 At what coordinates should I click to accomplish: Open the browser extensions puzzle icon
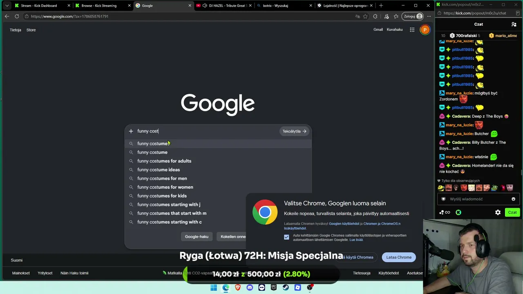click(x=375, y=16)
